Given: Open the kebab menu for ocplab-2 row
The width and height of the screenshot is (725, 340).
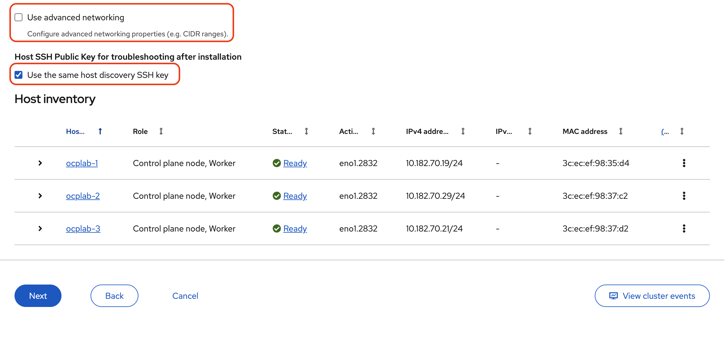Looking at the screenshot, I should tap(684, 196).
